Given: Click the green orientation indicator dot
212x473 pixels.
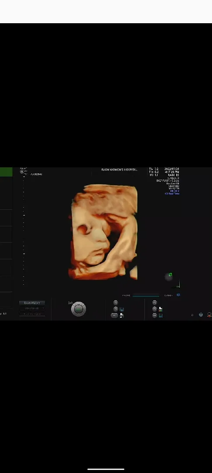Looking at the screenshot, I should tap(170, 275).
